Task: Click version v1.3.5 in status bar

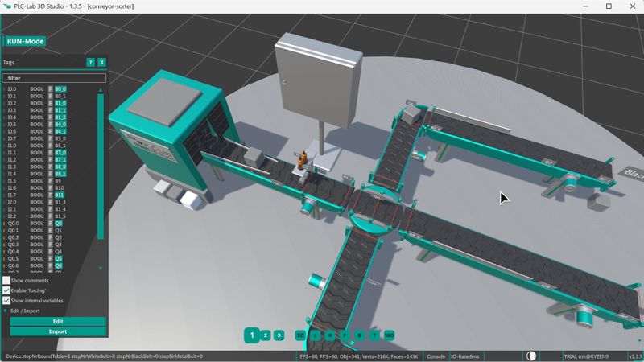Action: click(x=635, y=356)
